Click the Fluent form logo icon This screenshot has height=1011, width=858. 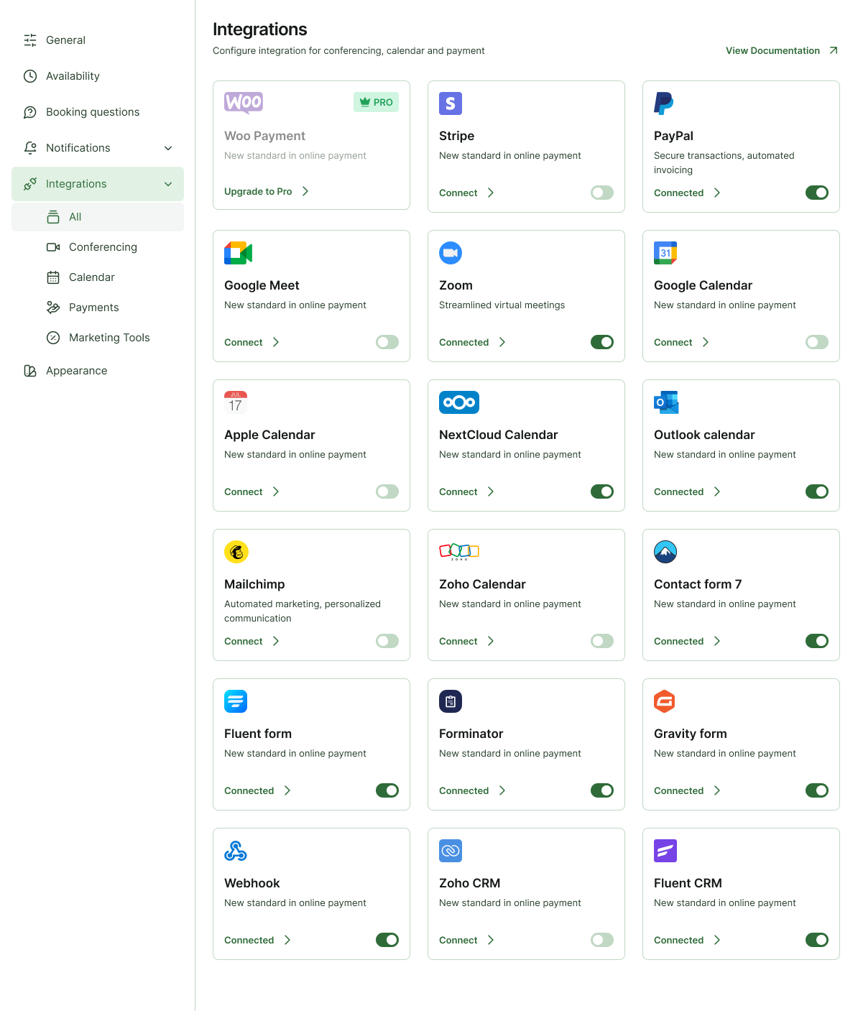[x=236, y=701]
